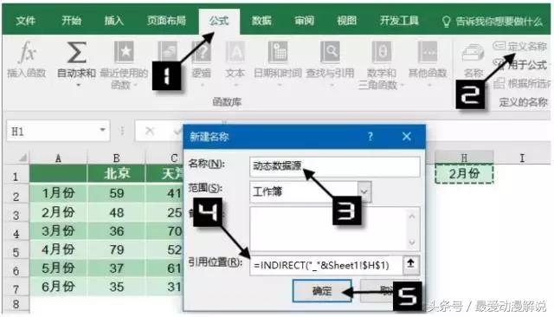Image resolution: width=554 pixels, height=317 pixels.
Task: Click in the comment text area
Action: pyautogui.click(x=328, y=229)
